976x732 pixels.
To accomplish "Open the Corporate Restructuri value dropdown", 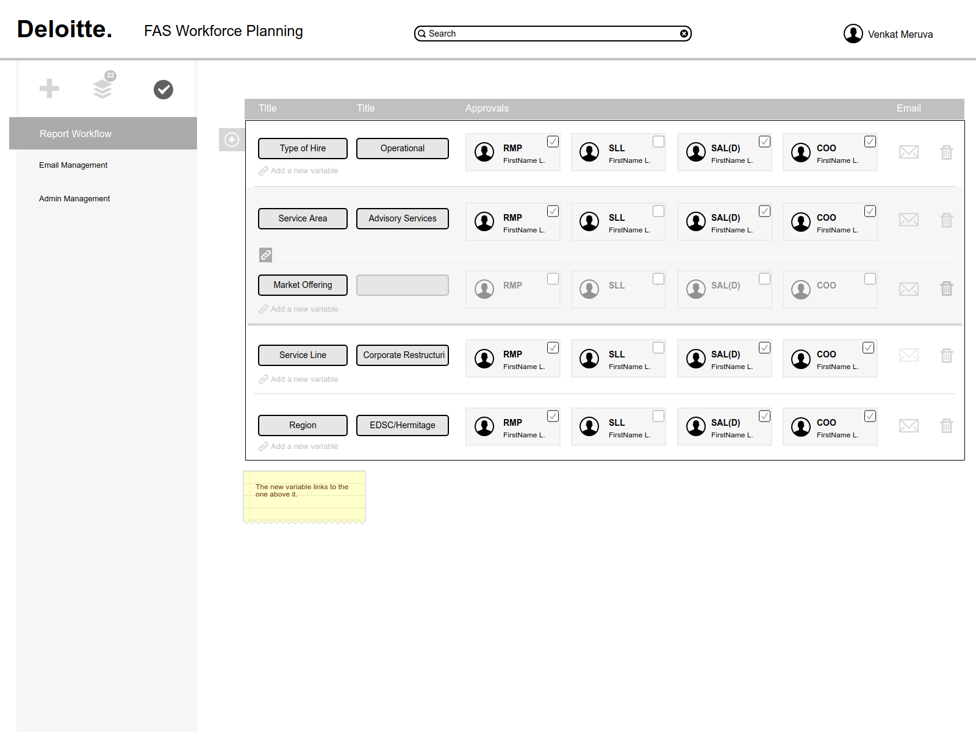I will click(x=403, y=355).
